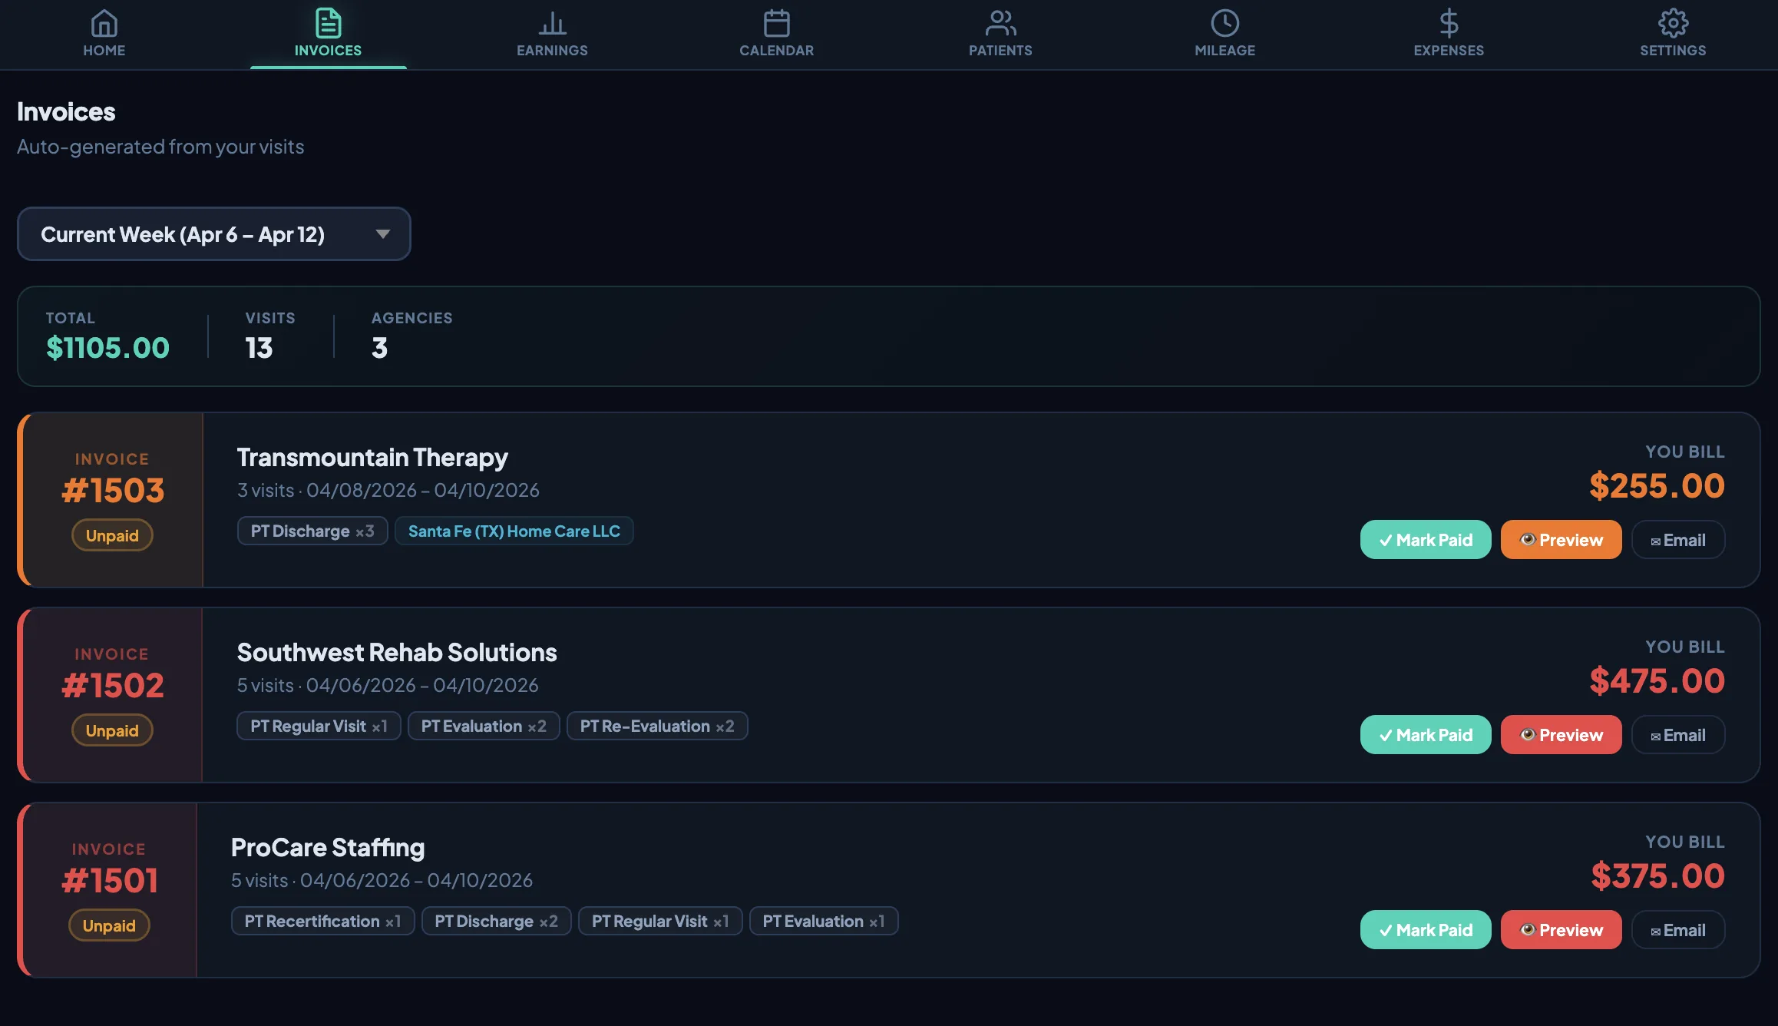Preview the Southwest Rehab Solutions invoice
This screenshot has height=1026, width=1778.
pos(1561,735)
